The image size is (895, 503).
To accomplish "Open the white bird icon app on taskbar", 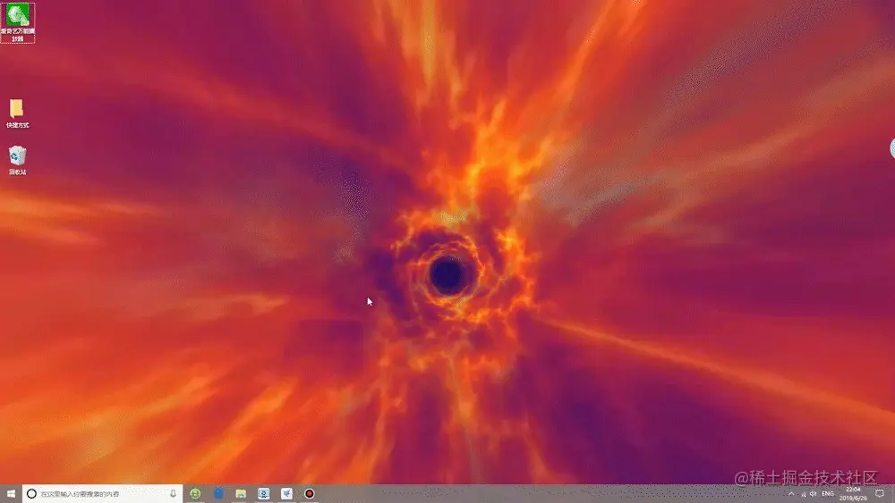I will click(x=286, y=494).
